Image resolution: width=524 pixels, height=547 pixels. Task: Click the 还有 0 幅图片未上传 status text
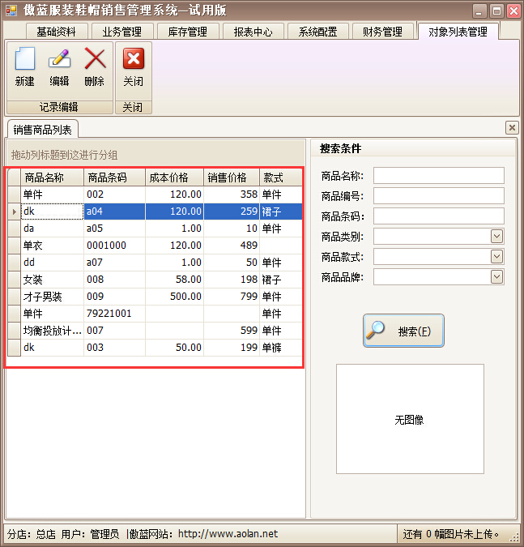[451, 534]
